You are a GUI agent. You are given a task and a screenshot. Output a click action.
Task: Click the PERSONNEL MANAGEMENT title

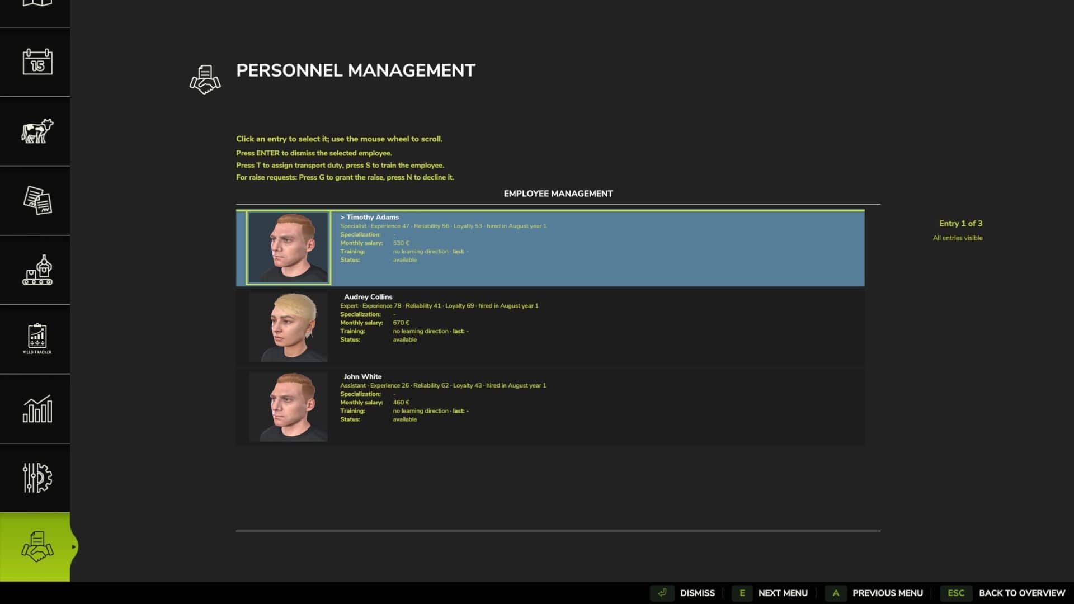coord(356,70)
